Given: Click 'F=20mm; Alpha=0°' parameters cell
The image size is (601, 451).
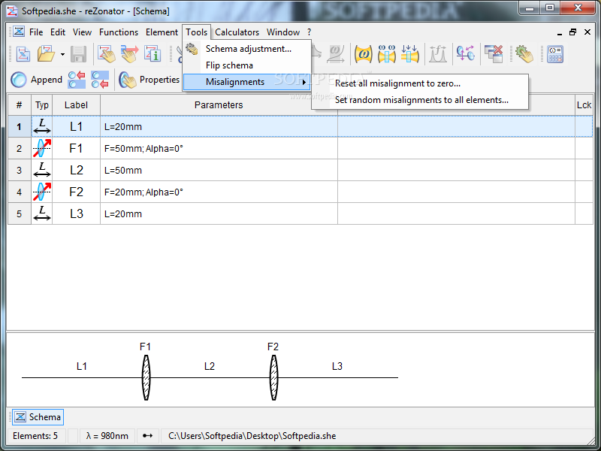Looking at the screenshot, I should [x=219, y=192].
